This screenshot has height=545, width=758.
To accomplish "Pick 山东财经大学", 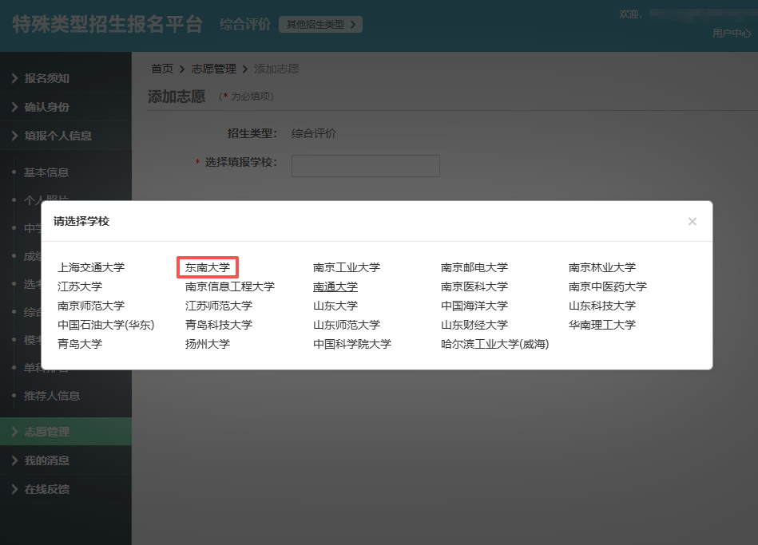I will pyautogui.click(x=474, y=325).
